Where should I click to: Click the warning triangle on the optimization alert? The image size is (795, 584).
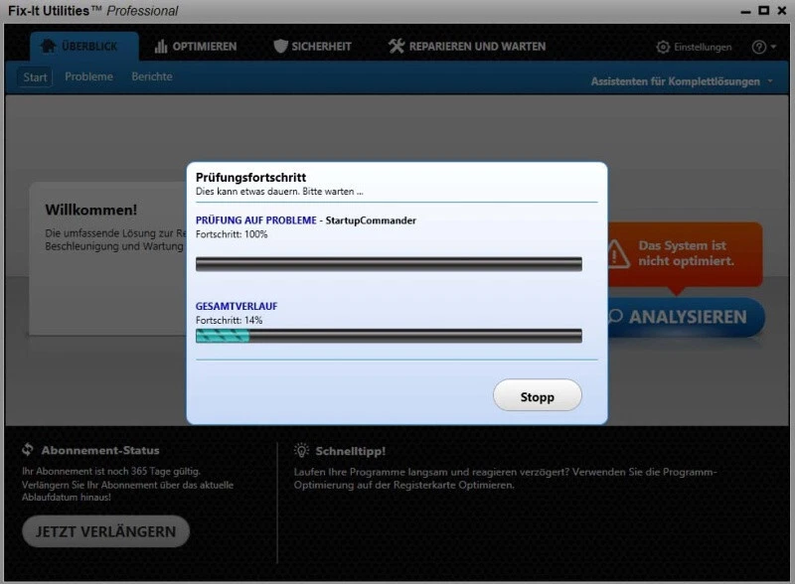click(x=618, y=253)
